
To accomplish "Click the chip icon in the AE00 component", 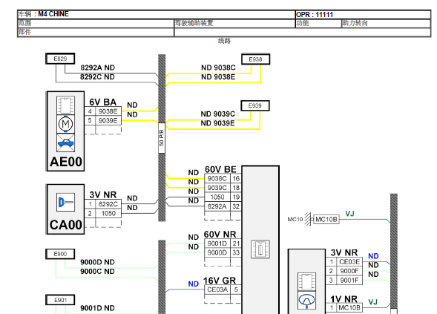I will pos(65,105).
